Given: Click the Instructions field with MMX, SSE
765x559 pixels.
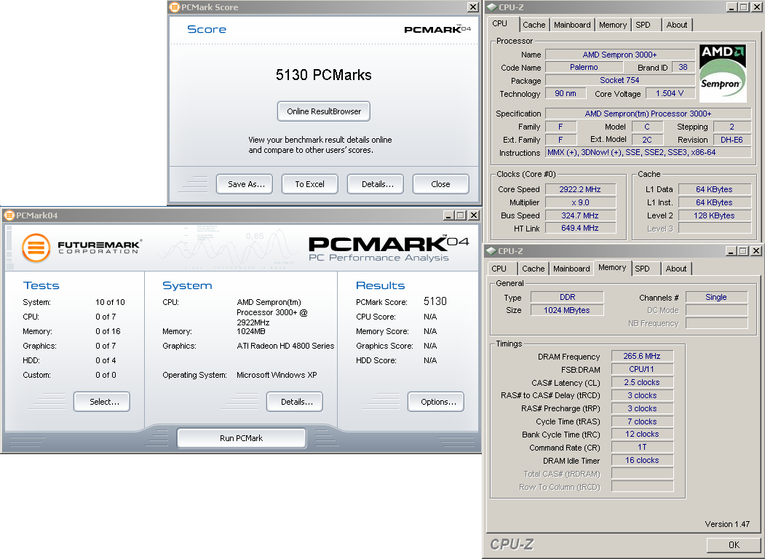Looking at the screenshot, I should (649, 152).
